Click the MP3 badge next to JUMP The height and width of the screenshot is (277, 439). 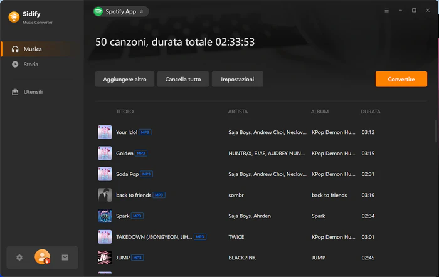pos(137,258)
